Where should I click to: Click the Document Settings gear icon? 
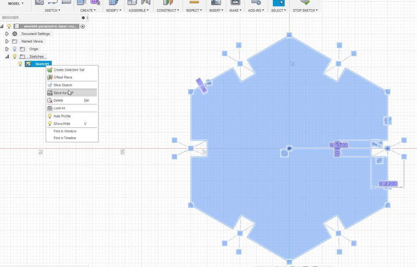tap(15, 34)
